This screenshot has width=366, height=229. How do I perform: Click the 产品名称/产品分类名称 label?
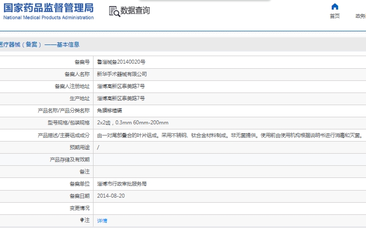pyautogui.click(x=64, y=110)
